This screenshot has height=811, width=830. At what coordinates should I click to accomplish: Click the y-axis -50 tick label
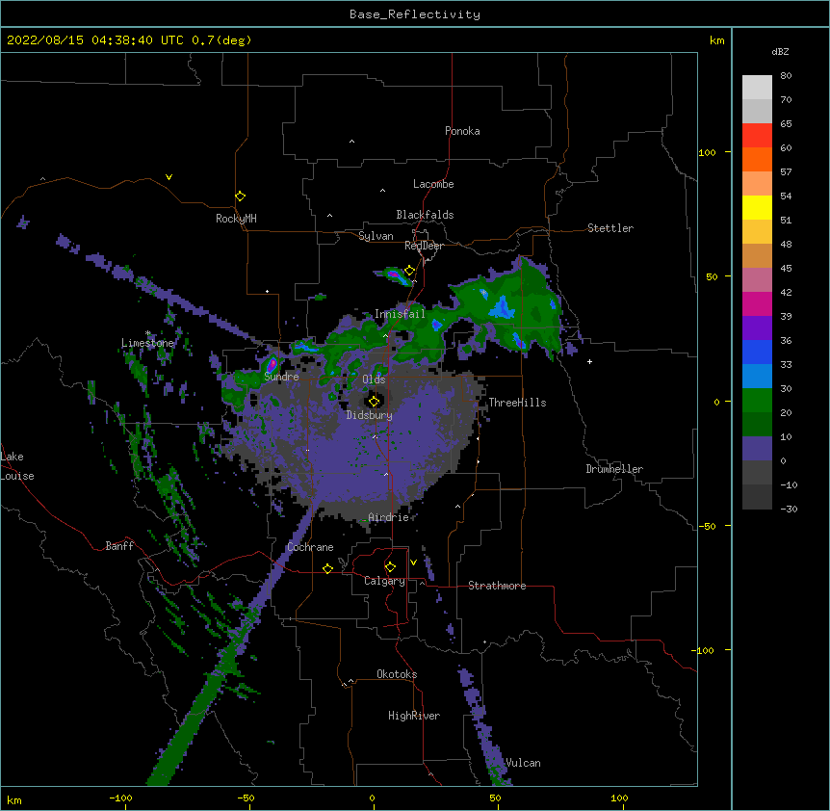pyautogui.click(x=707, y=526)
